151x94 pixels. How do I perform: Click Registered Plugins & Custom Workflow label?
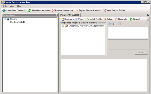79,23
